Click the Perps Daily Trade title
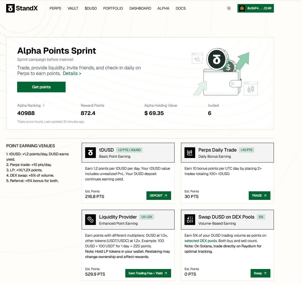The height and width of the screenshot is (285, 302). pos(217,150)
